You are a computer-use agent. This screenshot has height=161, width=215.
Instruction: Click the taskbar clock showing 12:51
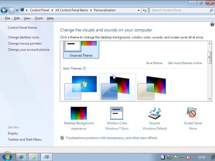202,157
